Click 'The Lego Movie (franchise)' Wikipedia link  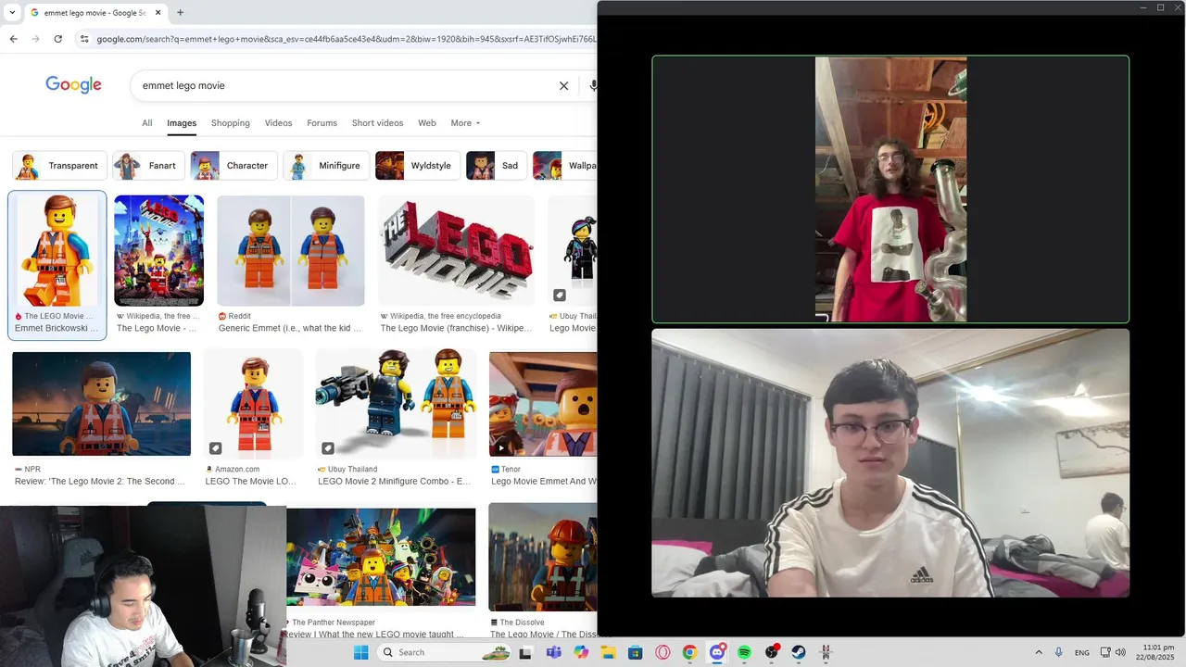(x=456, y=328)
